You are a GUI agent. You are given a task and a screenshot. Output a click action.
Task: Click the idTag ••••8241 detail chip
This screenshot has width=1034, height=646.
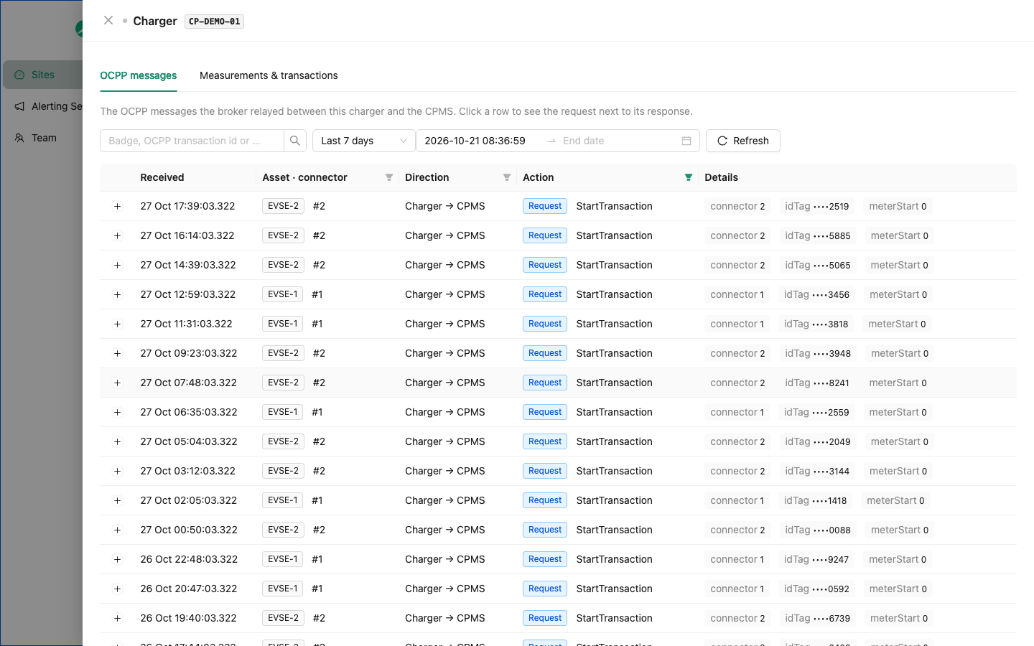point(817,383)
